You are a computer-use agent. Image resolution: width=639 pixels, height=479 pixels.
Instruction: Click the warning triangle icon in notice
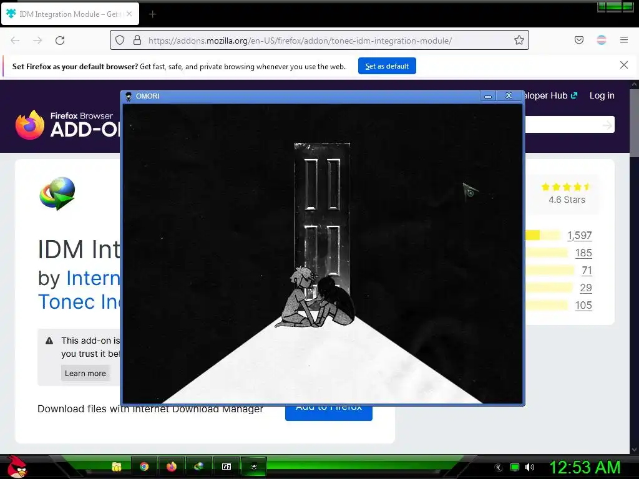[49, 341]
